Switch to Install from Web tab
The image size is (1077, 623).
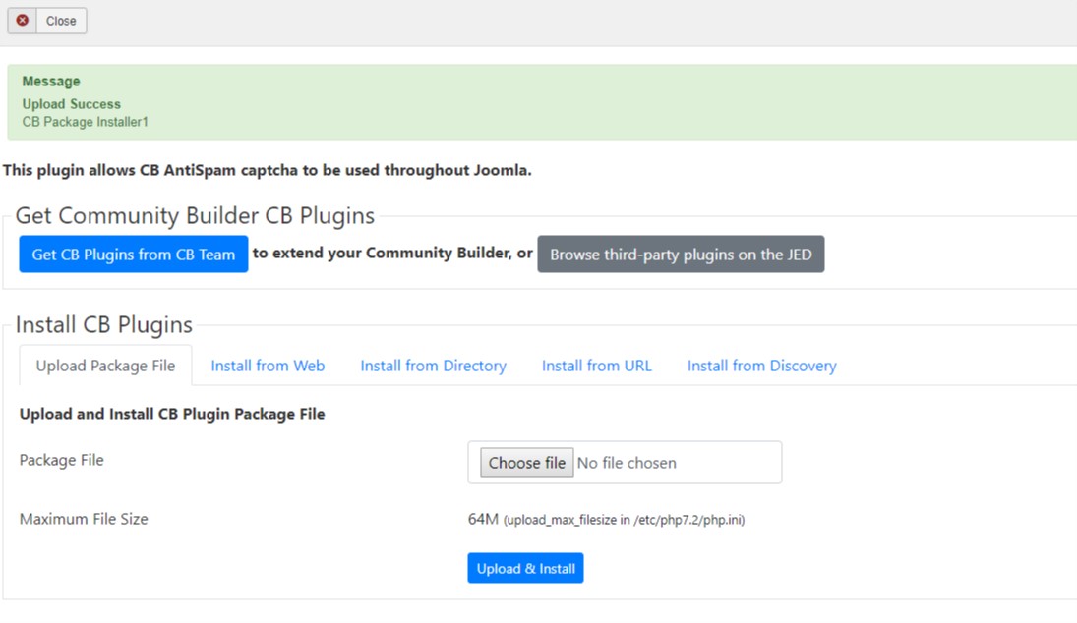268,366
